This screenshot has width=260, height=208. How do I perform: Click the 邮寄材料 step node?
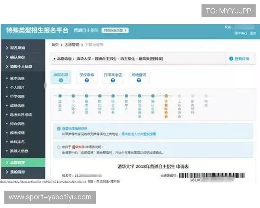[192, 96]
